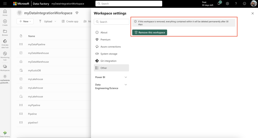Screen dimensions: 258x138
Task: Close the Workspace settings panel
Action: (252, 14)
